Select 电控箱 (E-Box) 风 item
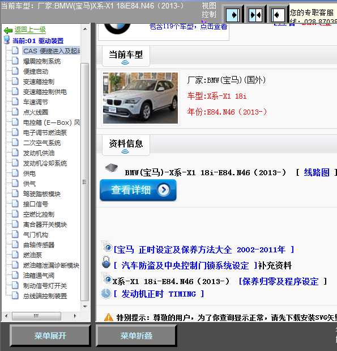The image size is (337, 351). (52, 122)
